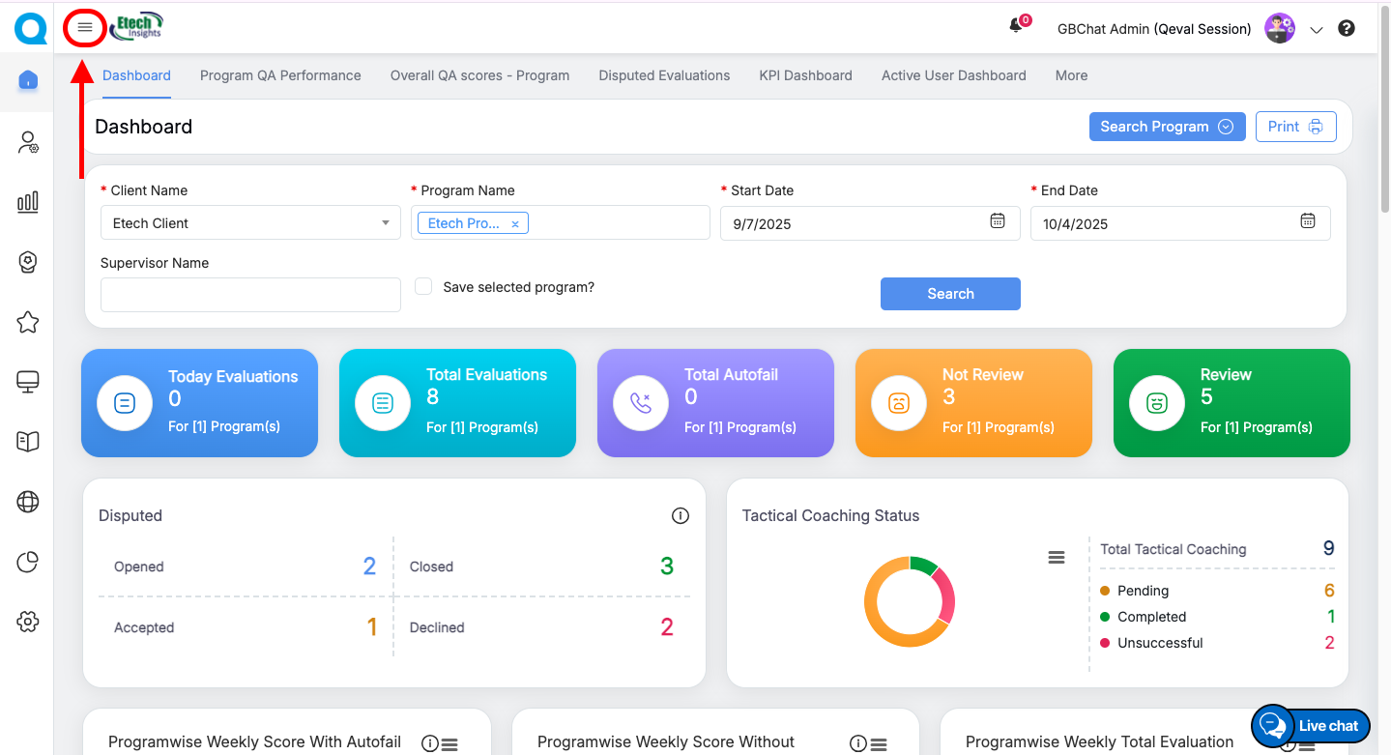Image resolution: width=1391 pixels, height=755 pixels.
Task: Enable the Save selected program checkbox
Action: tap(423, 287)
